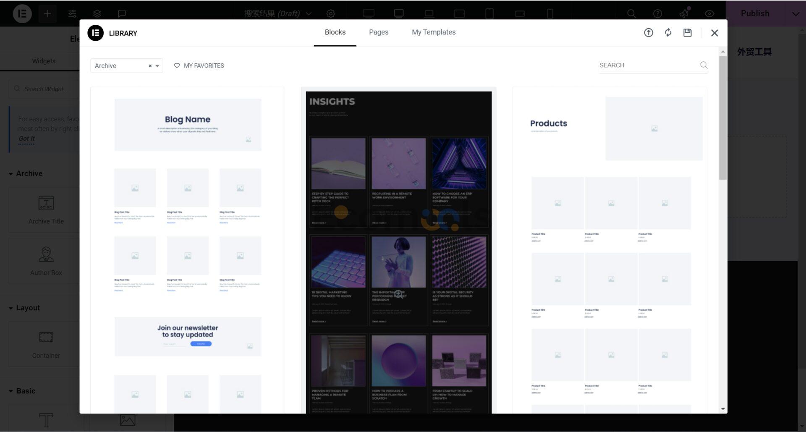
Task: Select the Blog Name archive template
Action: coord(188,250)
